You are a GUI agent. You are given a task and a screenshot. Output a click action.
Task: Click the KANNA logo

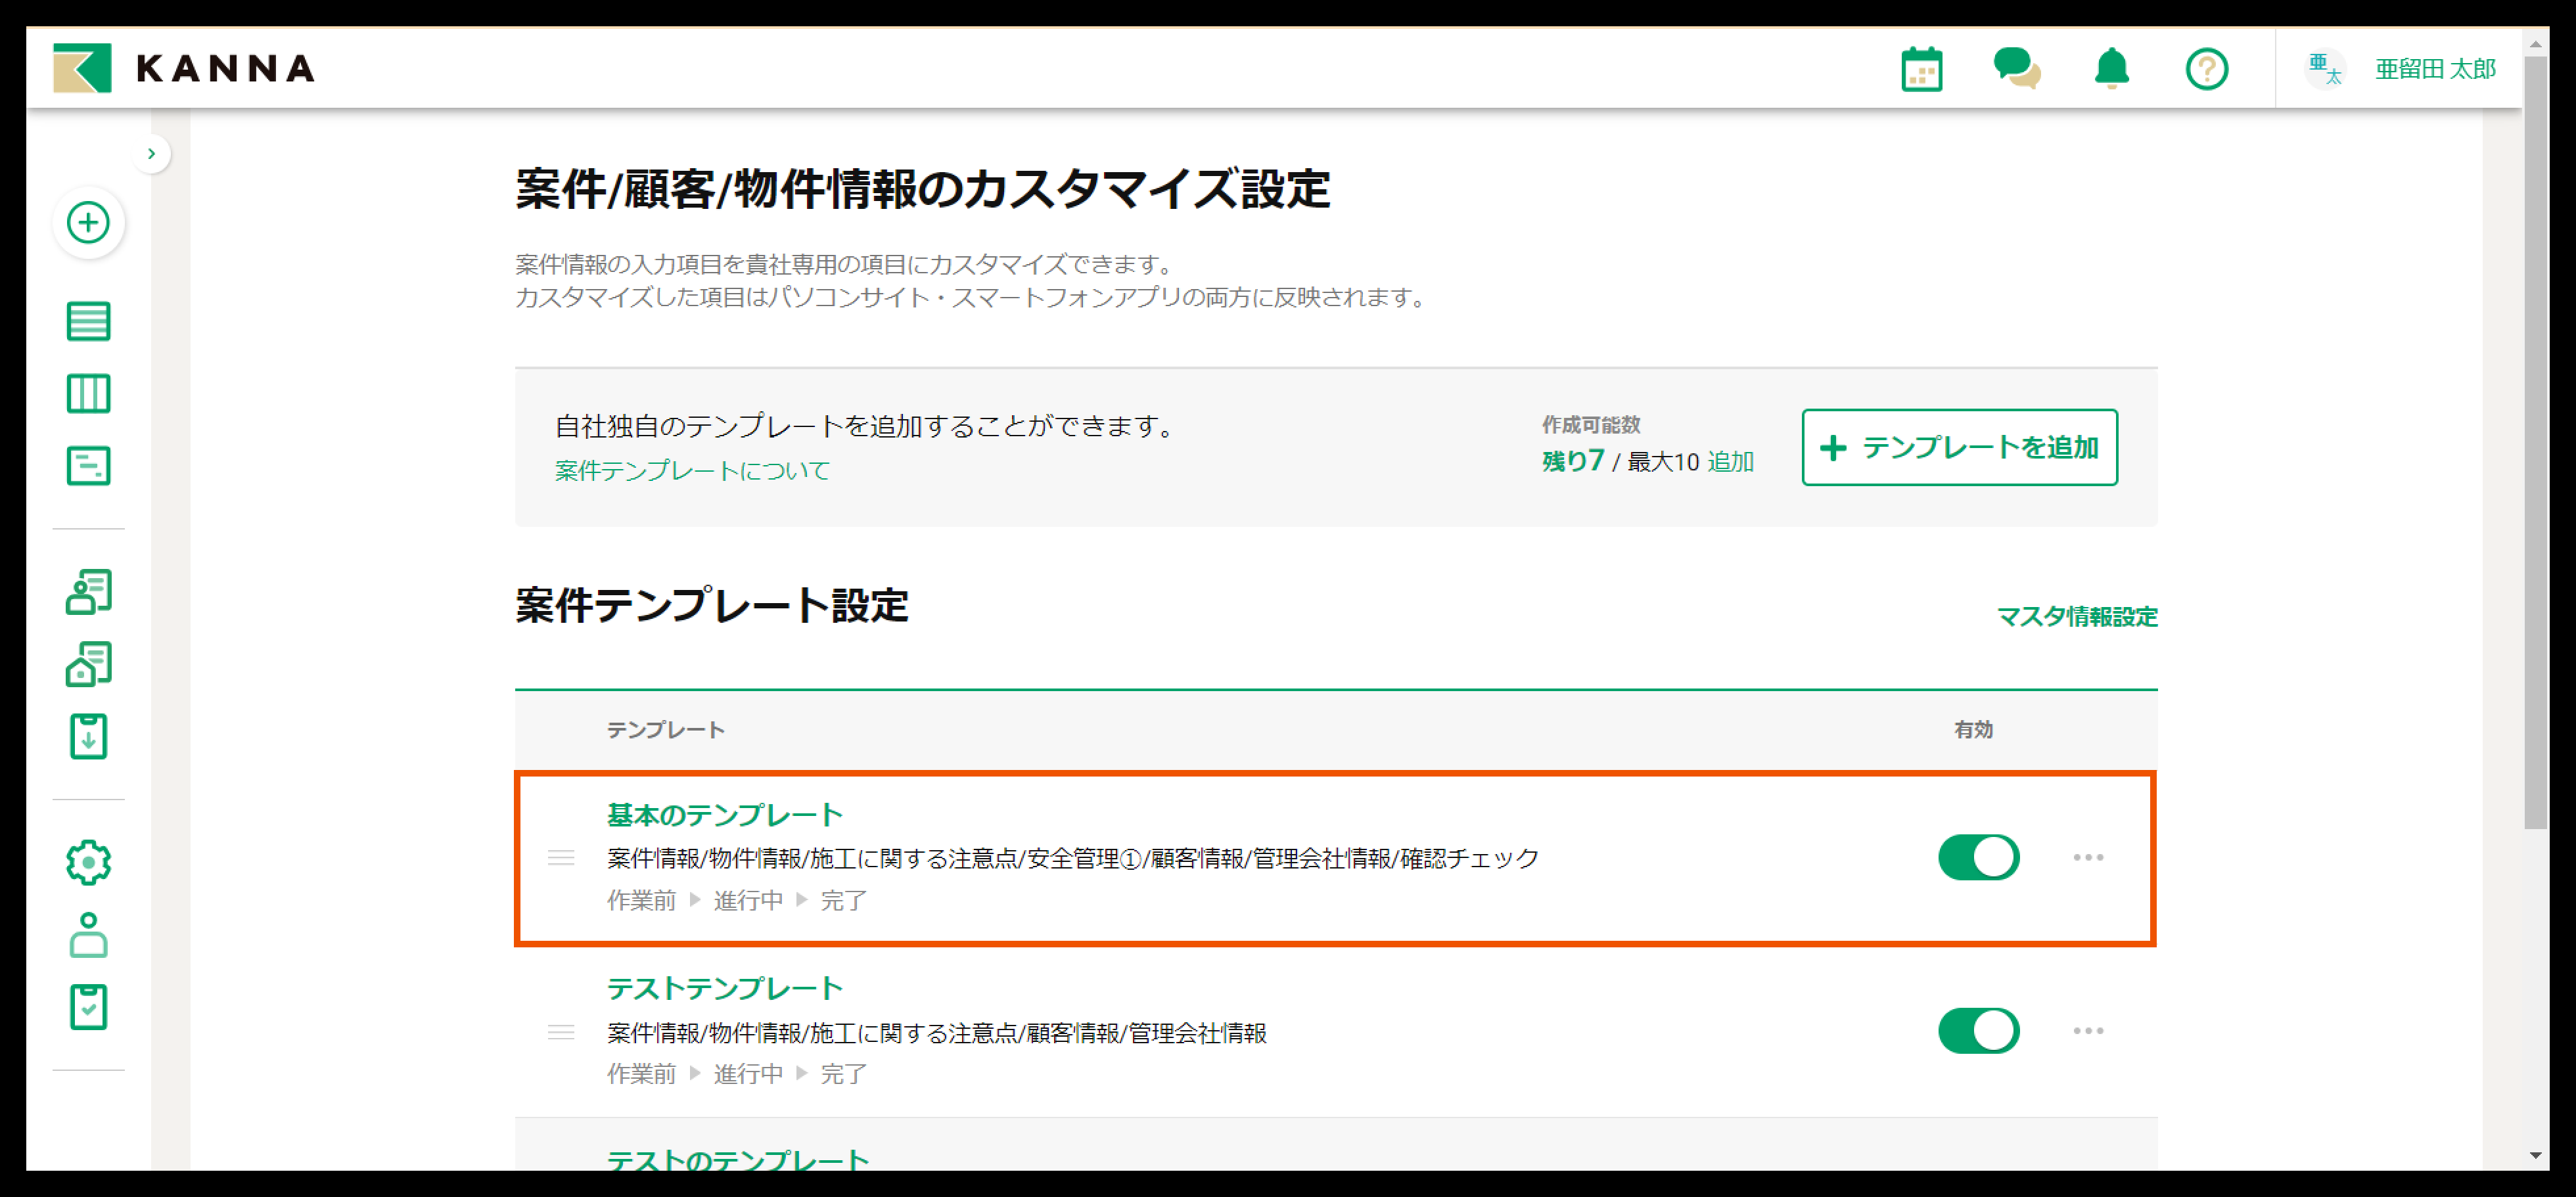pos(185,68)
